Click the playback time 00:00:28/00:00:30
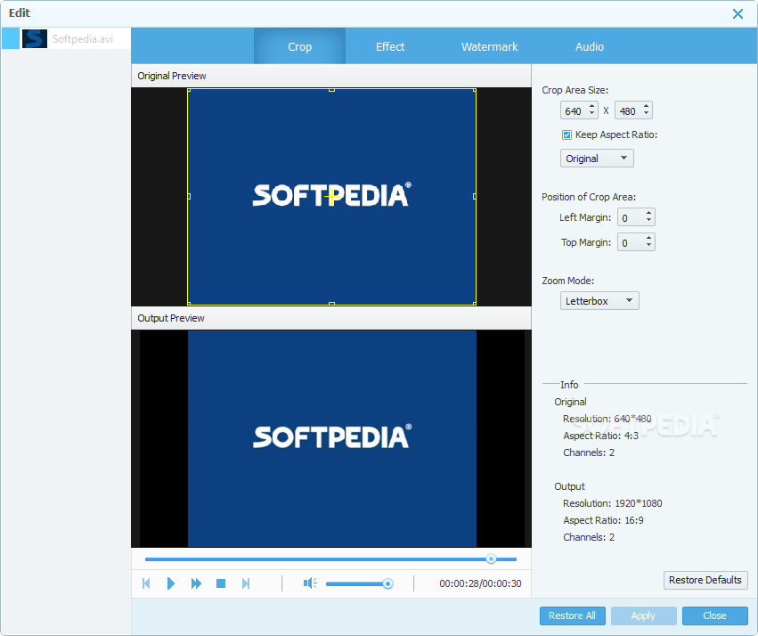The image size is (758, 636). point(480,583)
